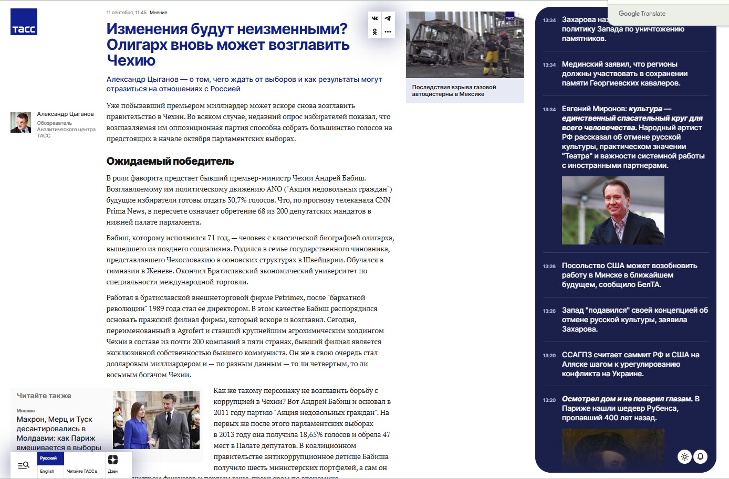Open more sharing options (three dots)
The image size is (729, 479).
pos(388,32)
